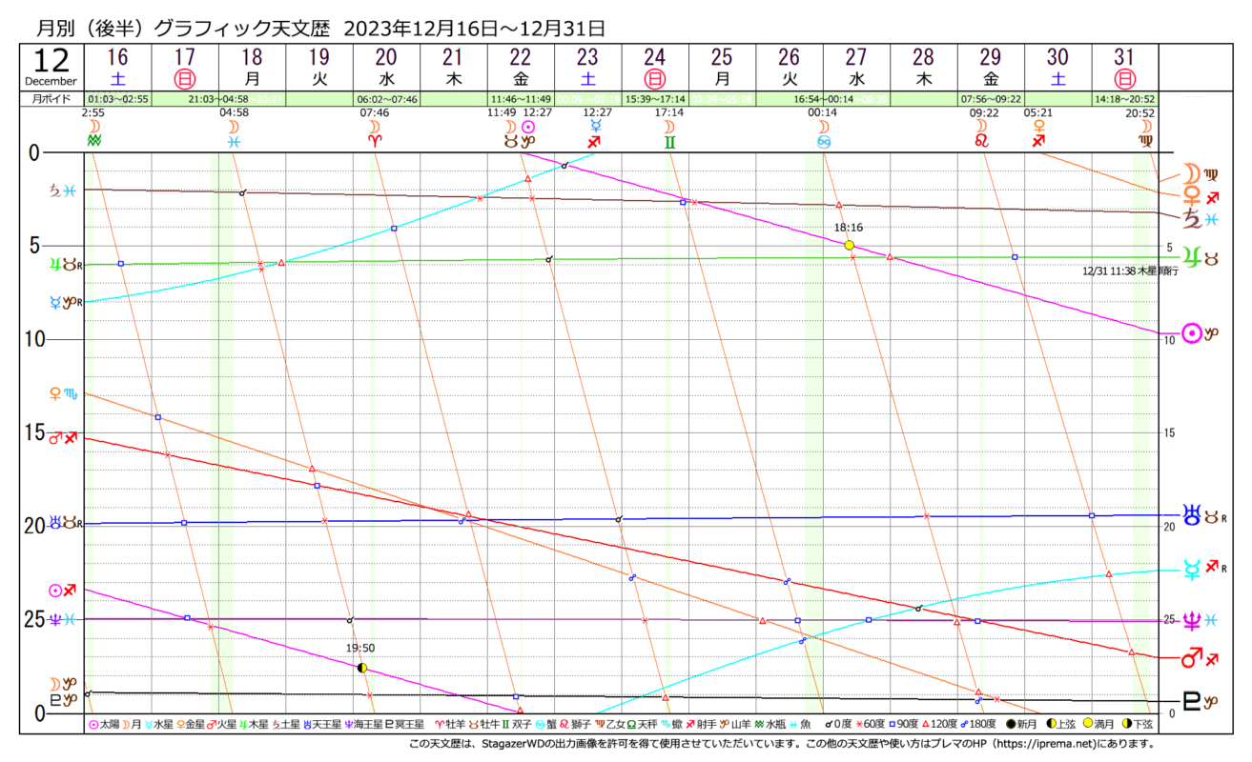Select the Pluto symbol on the right edge

(1191, 702)
